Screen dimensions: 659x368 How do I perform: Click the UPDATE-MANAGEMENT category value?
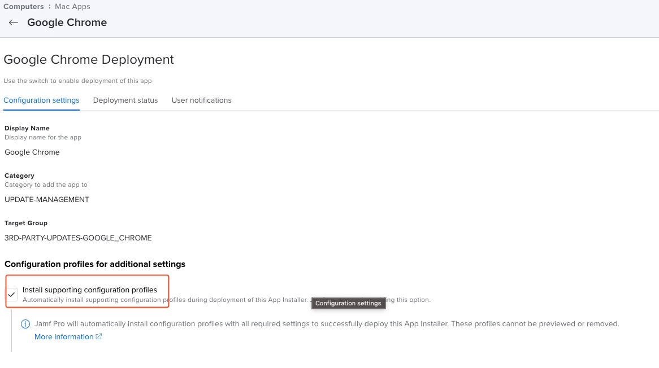tap(47, 200)
